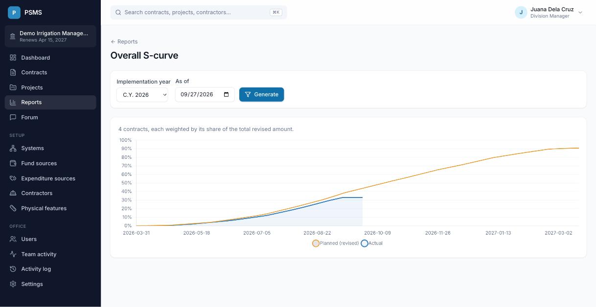Open Settings page
The image size is (596, 307).
(x=50, y=284)
